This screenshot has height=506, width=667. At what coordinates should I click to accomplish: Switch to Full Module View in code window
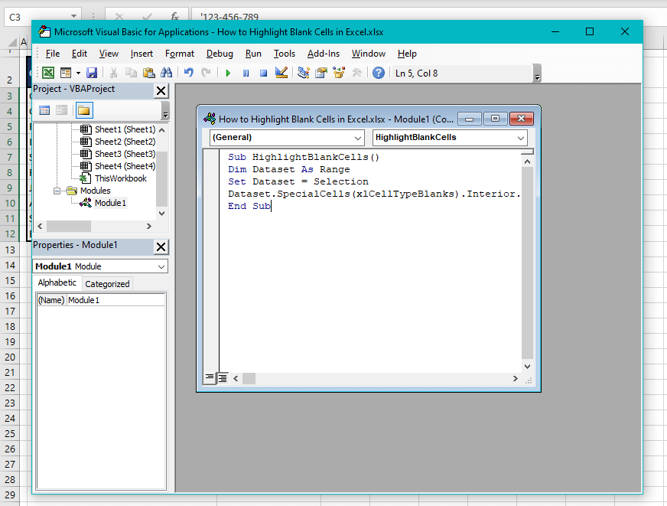pyautogui.click(x=222, y=378)
